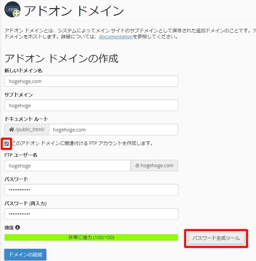The height and width of the screenshot is (261, 256).
Task: Click the FTP ユーザー名 input field
Action: [x=68, y=165]
